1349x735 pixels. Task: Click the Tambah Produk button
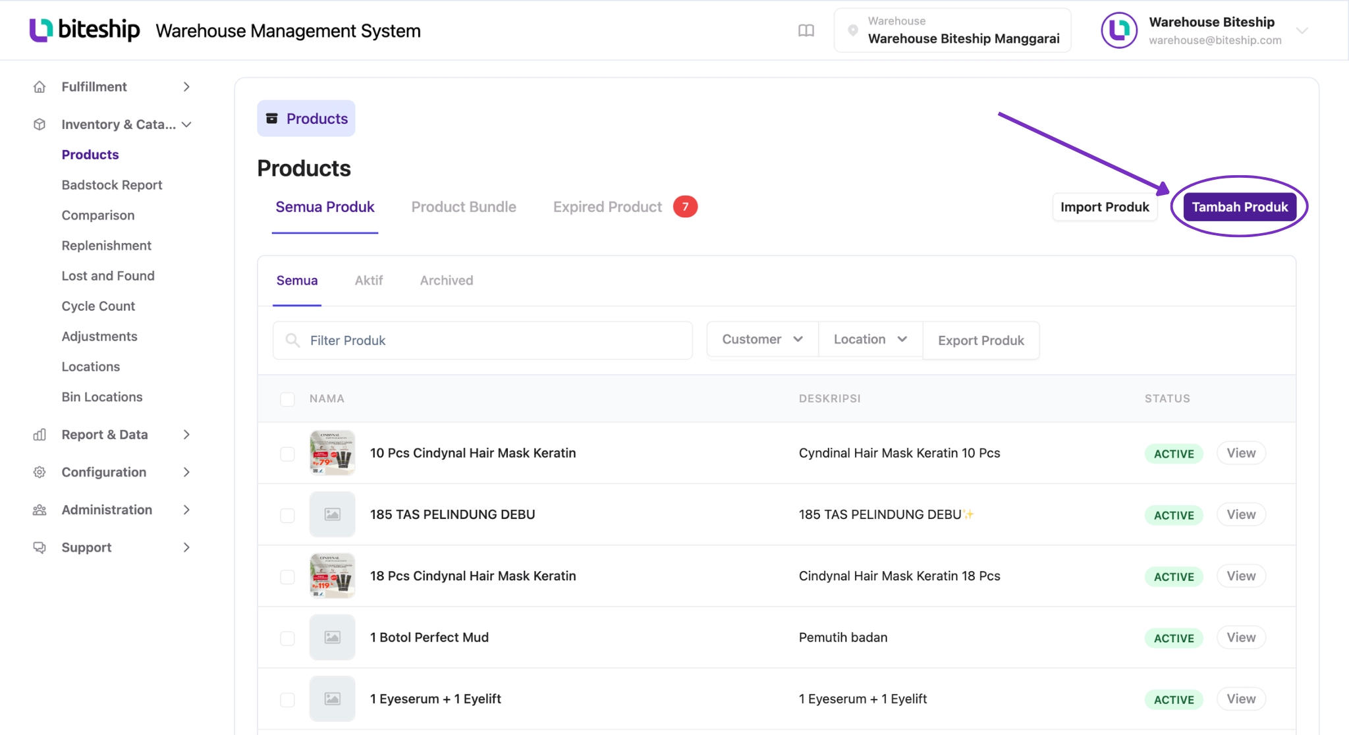click(1240, 207)
